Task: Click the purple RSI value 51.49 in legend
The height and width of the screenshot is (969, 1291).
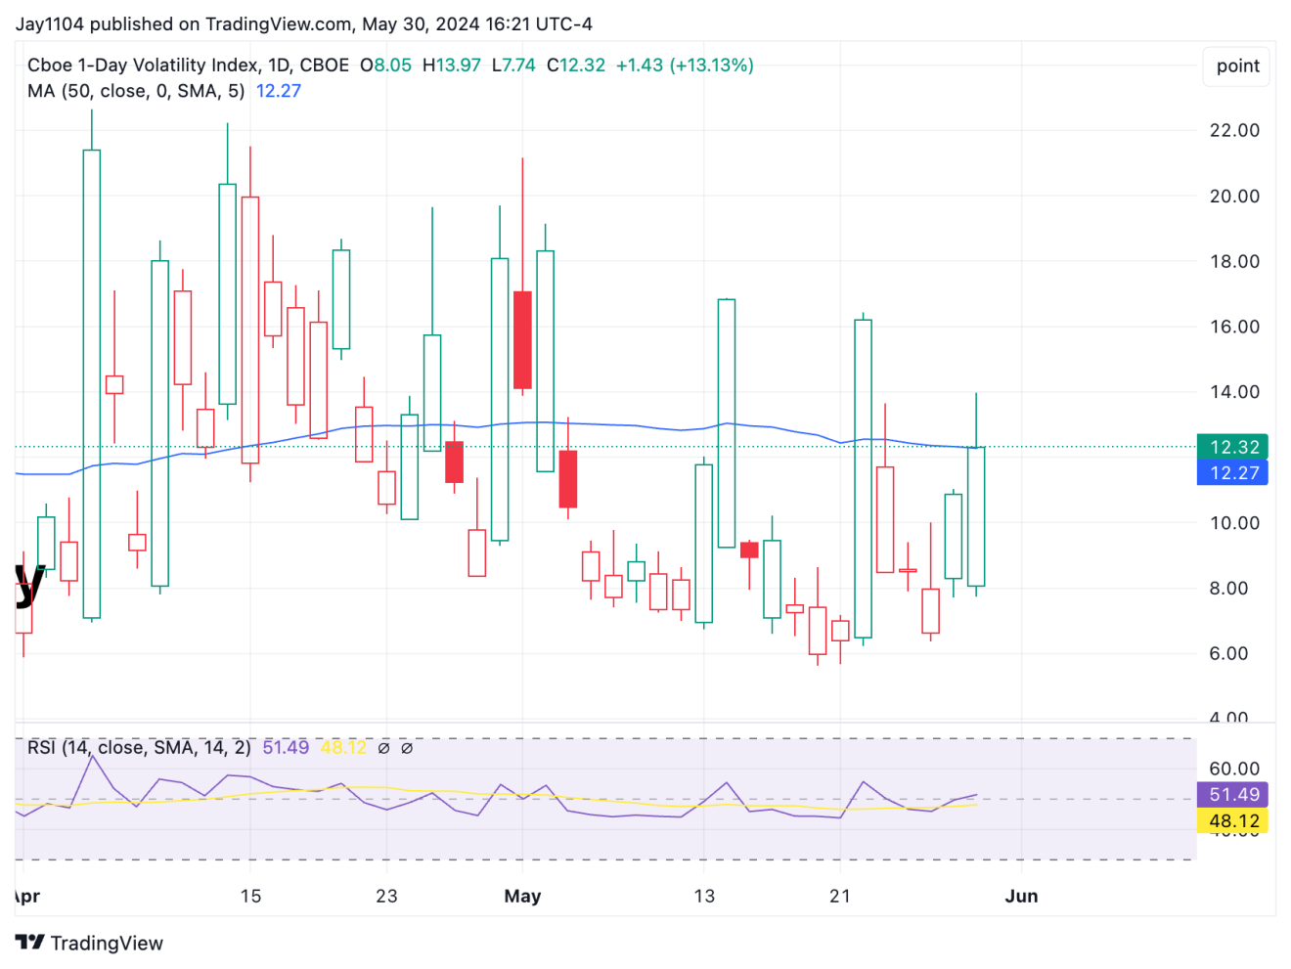Action: (286, 748)
